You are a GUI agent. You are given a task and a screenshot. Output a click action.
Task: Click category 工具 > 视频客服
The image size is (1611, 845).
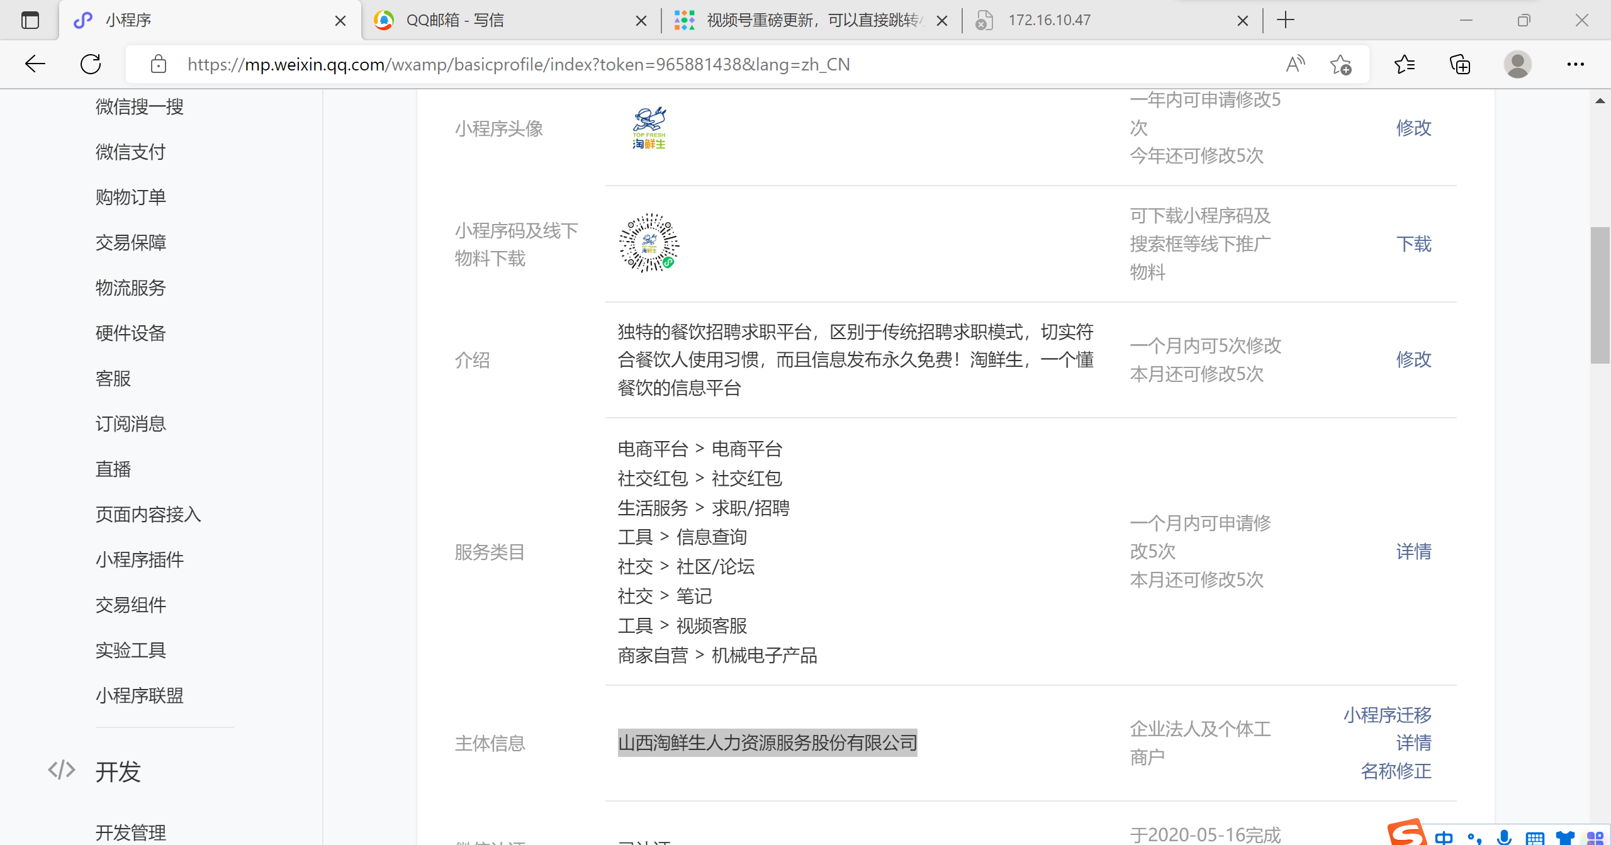(x=682, y=626)
